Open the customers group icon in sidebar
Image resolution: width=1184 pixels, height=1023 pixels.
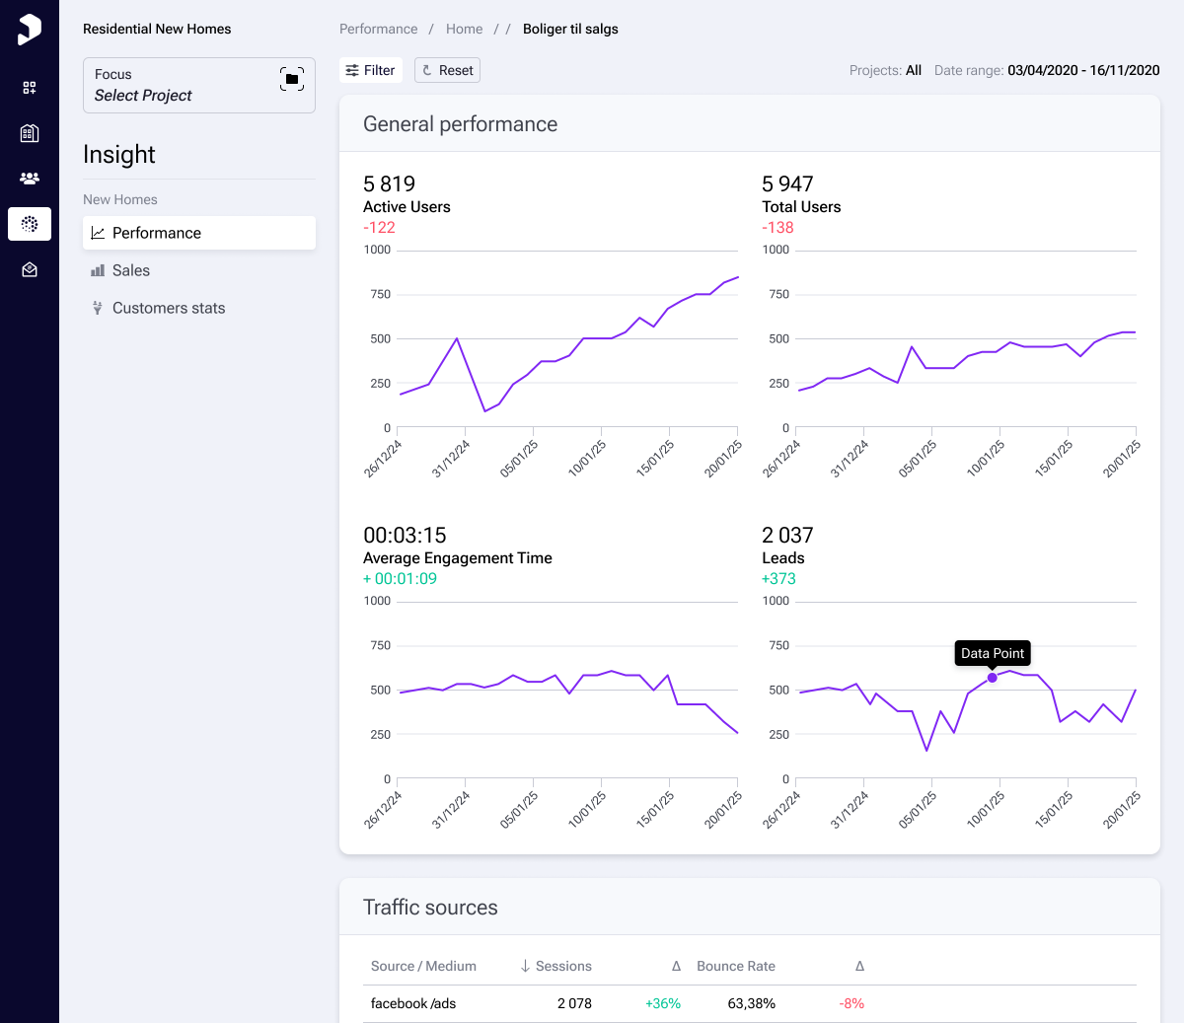click(x=29, y=179)
